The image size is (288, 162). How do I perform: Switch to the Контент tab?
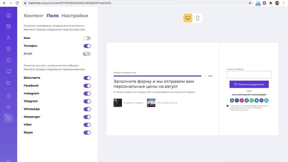(x=33, y=16)
